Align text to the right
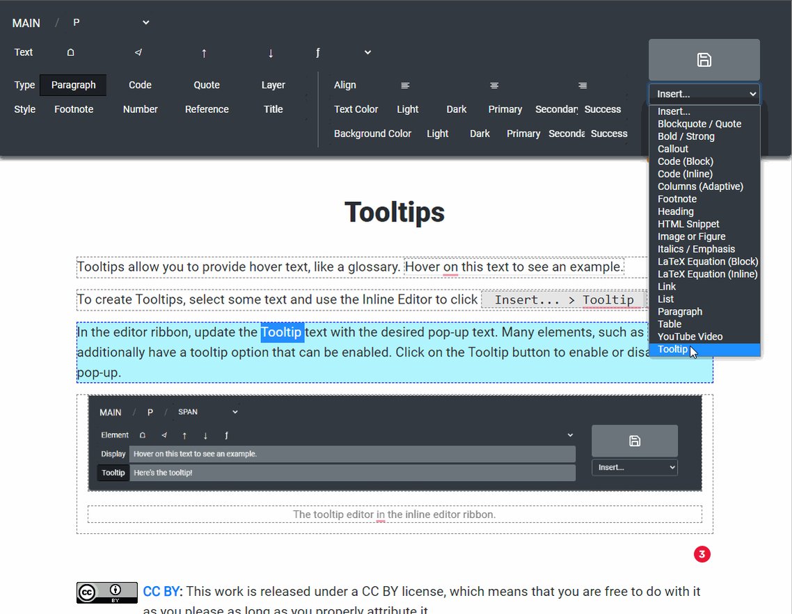The image size is (792, 614). tap(583, 86)
